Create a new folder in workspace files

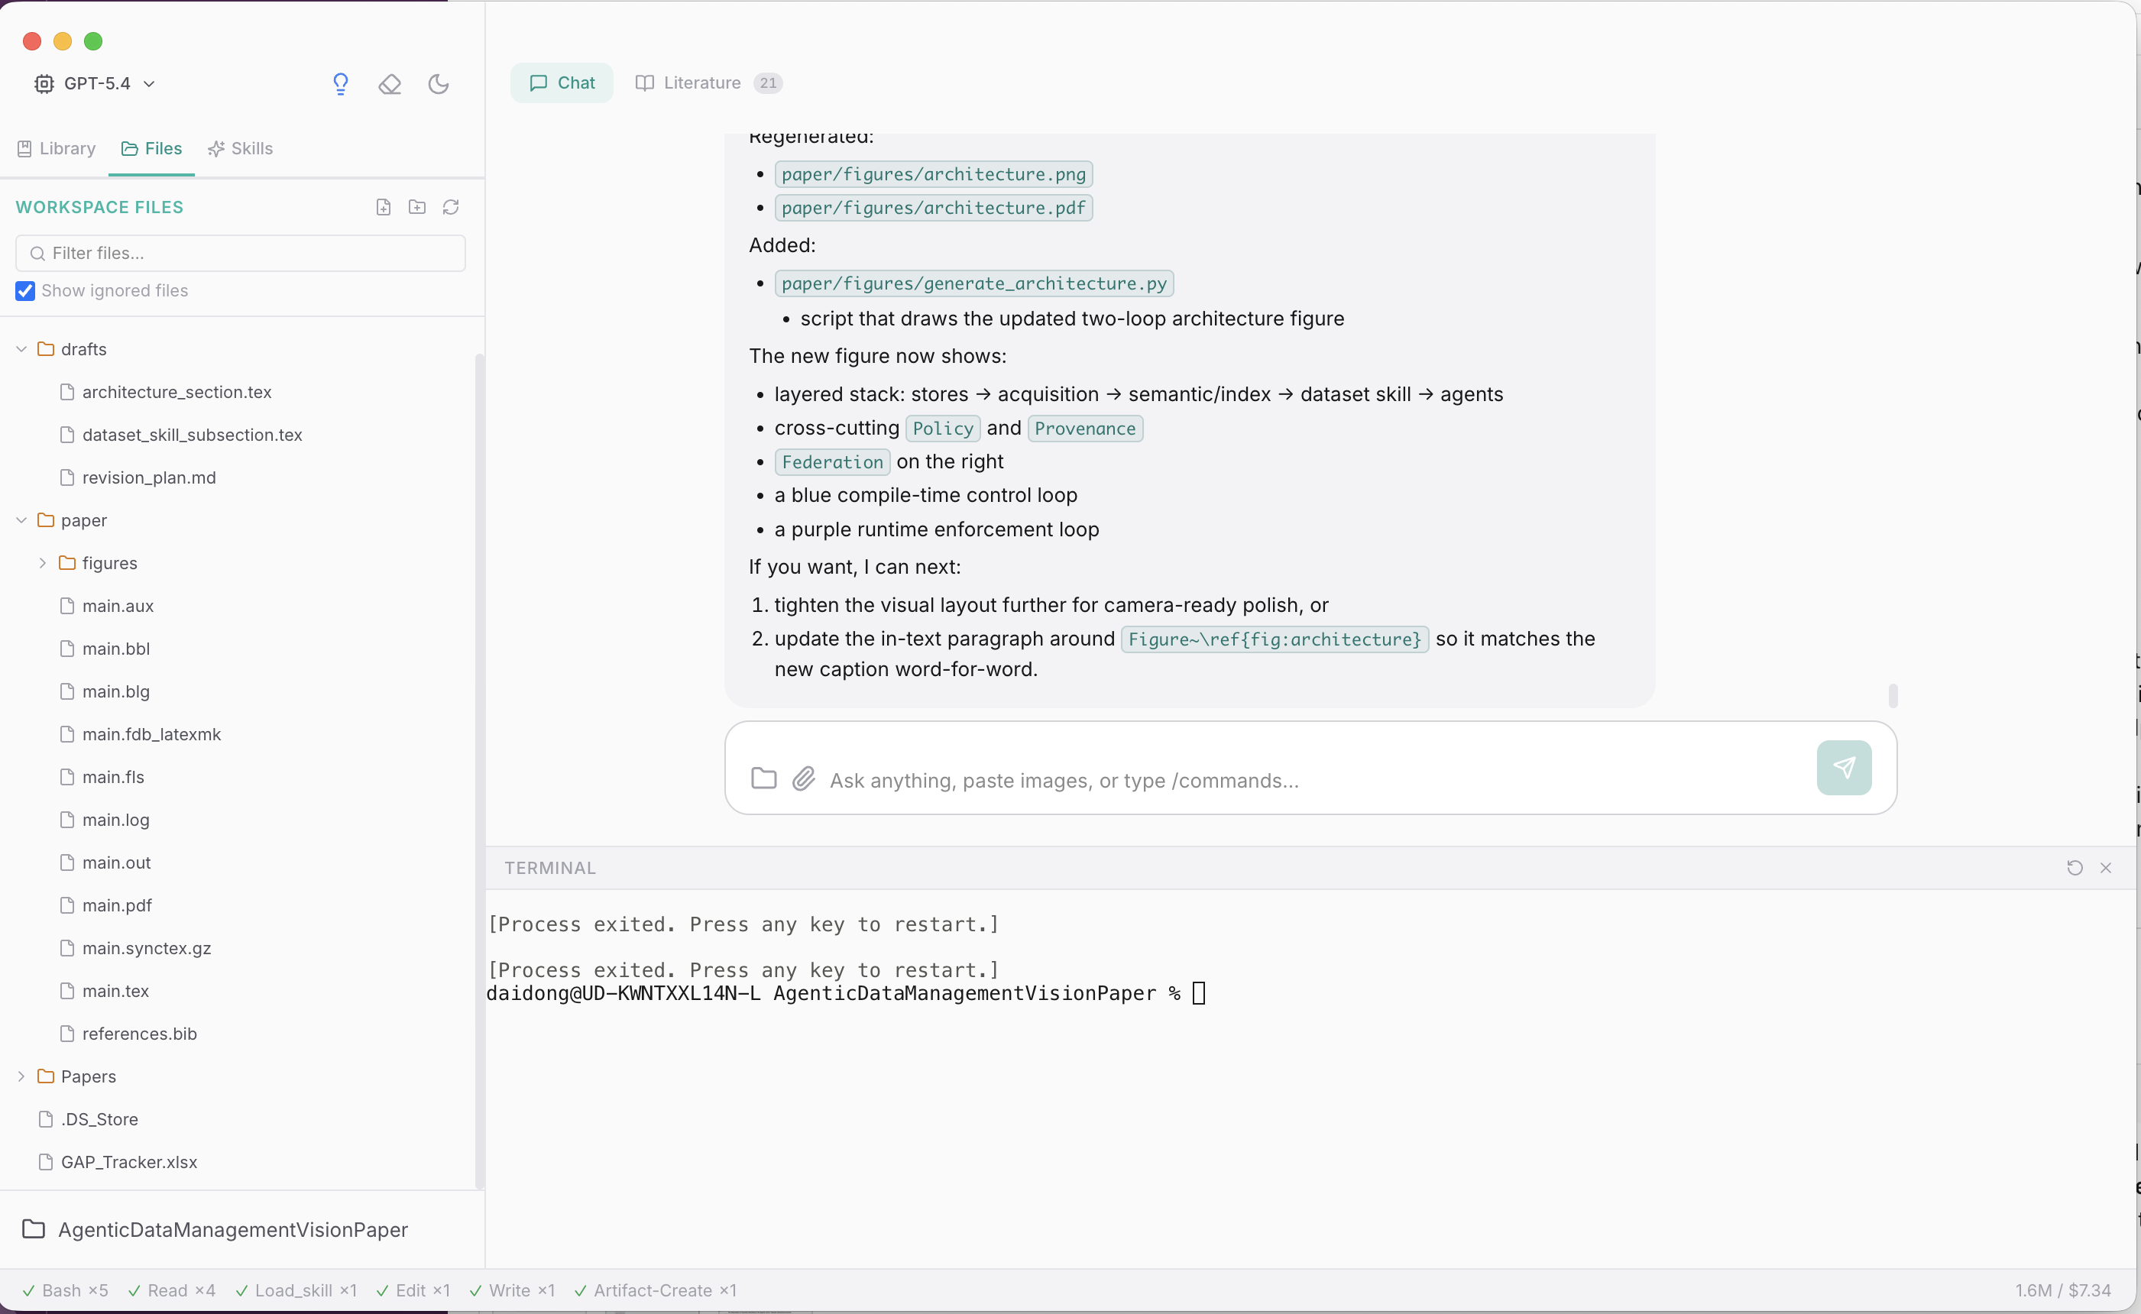[417, 207]
